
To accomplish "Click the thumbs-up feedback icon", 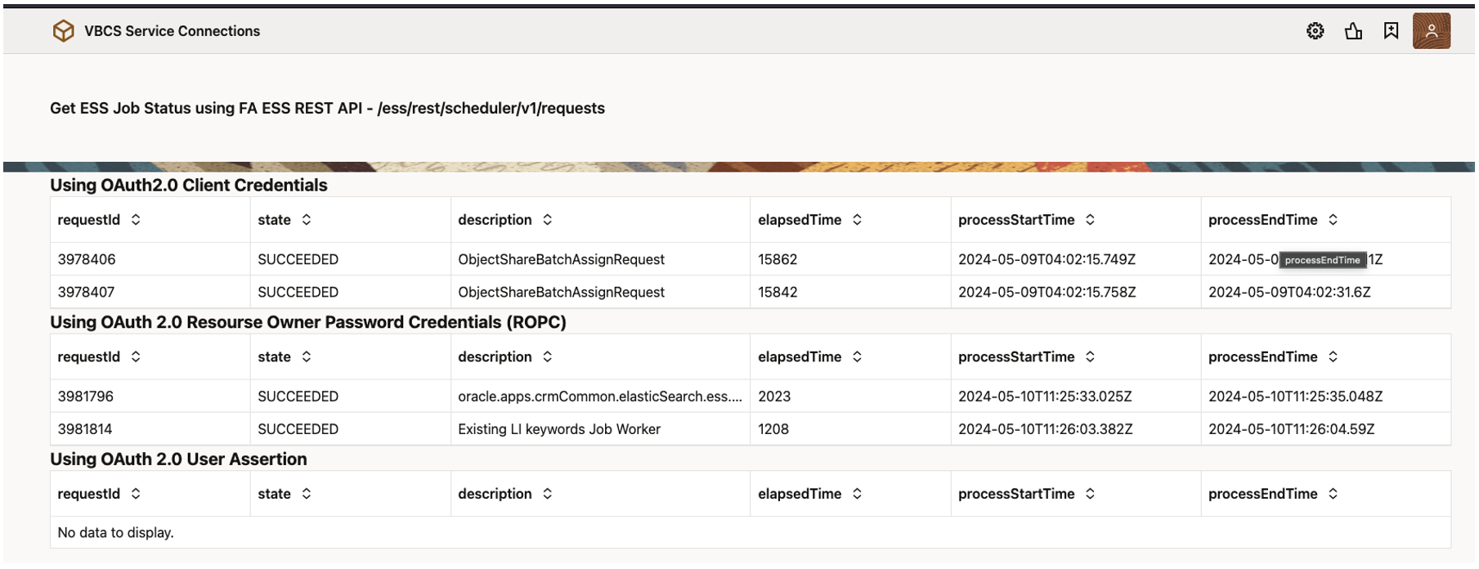I will pyautogui.click(x=1353, y=31).
